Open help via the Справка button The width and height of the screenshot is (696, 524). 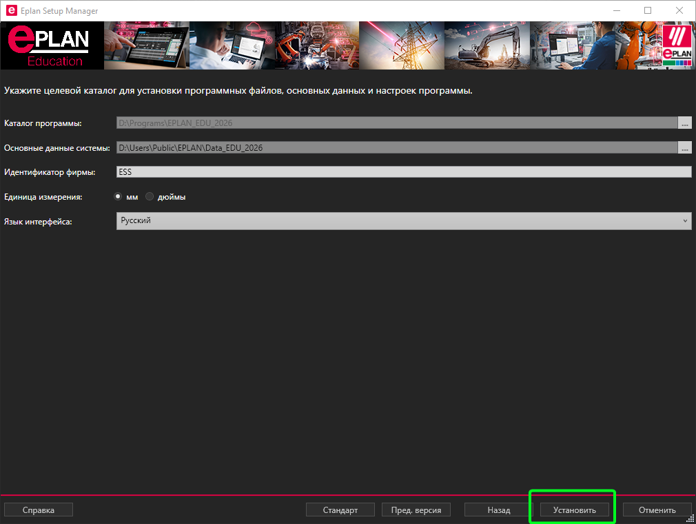point(38,510)
